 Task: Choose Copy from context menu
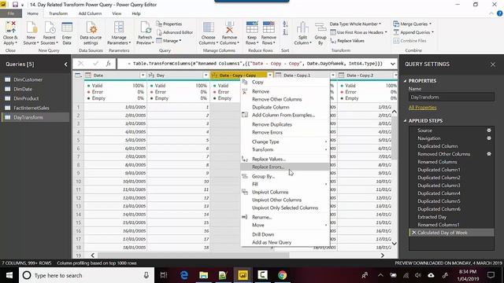click(x=258, y=82)
